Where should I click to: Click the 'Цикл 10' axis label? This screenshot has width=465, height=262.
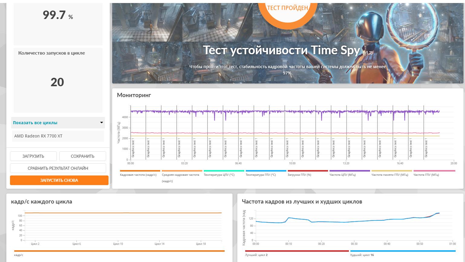(118, 244)
